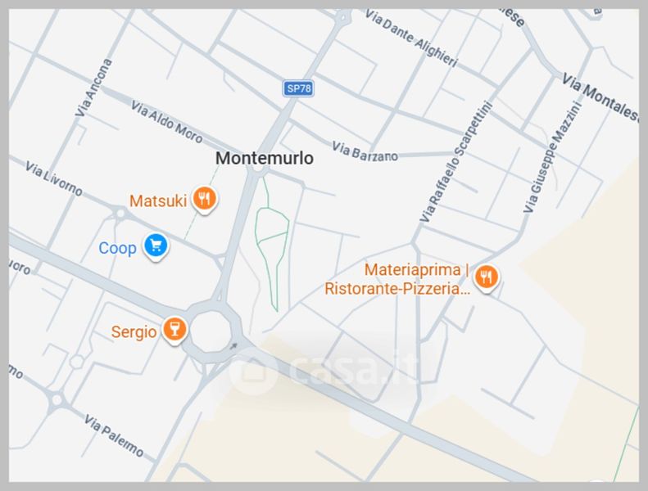Image resolution: width=648 pixels, height=491 pixels.
Task: Click the Coop shopping cart pin
Action: (156, 246)
